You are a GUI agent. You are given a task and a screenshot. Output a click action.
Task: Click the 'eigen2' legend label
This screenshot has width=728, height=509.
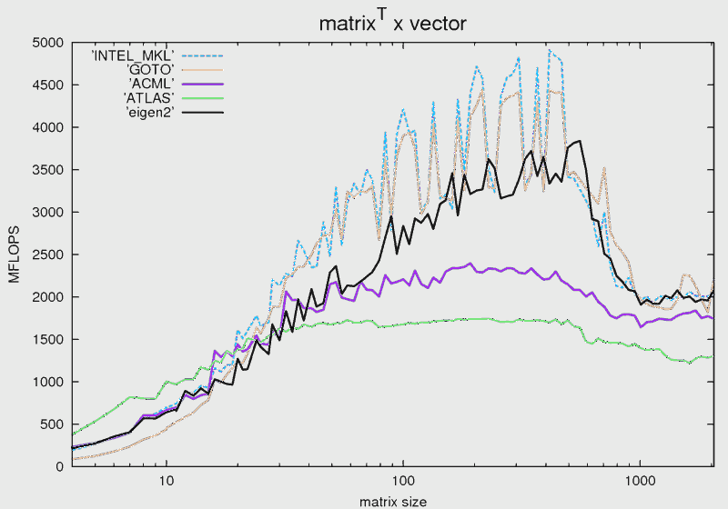(x=147, y=112)
